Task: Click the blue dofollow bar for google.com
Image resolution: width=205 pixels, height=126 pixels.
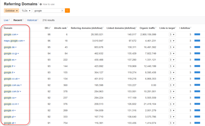Action: (x=197, y=34)
